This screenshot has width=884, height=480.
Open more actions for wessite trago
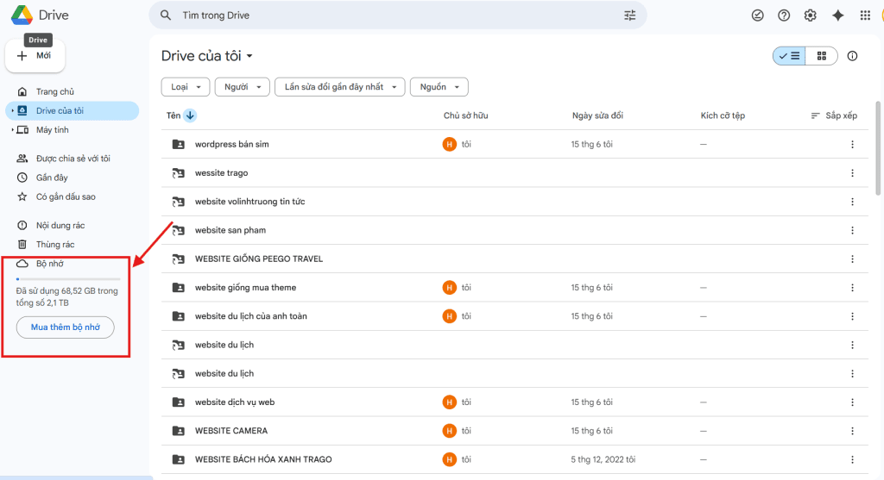(x=852, y=173)
